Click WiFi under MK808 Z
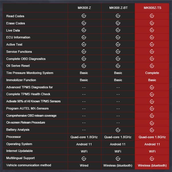Screen dimensions: 172x172 (84, 151)
